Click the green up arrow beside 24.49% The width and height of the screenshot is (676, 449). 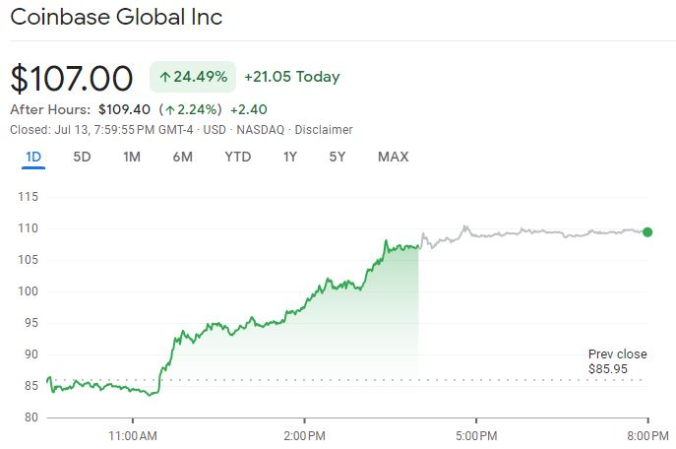(x=163, y=77)
